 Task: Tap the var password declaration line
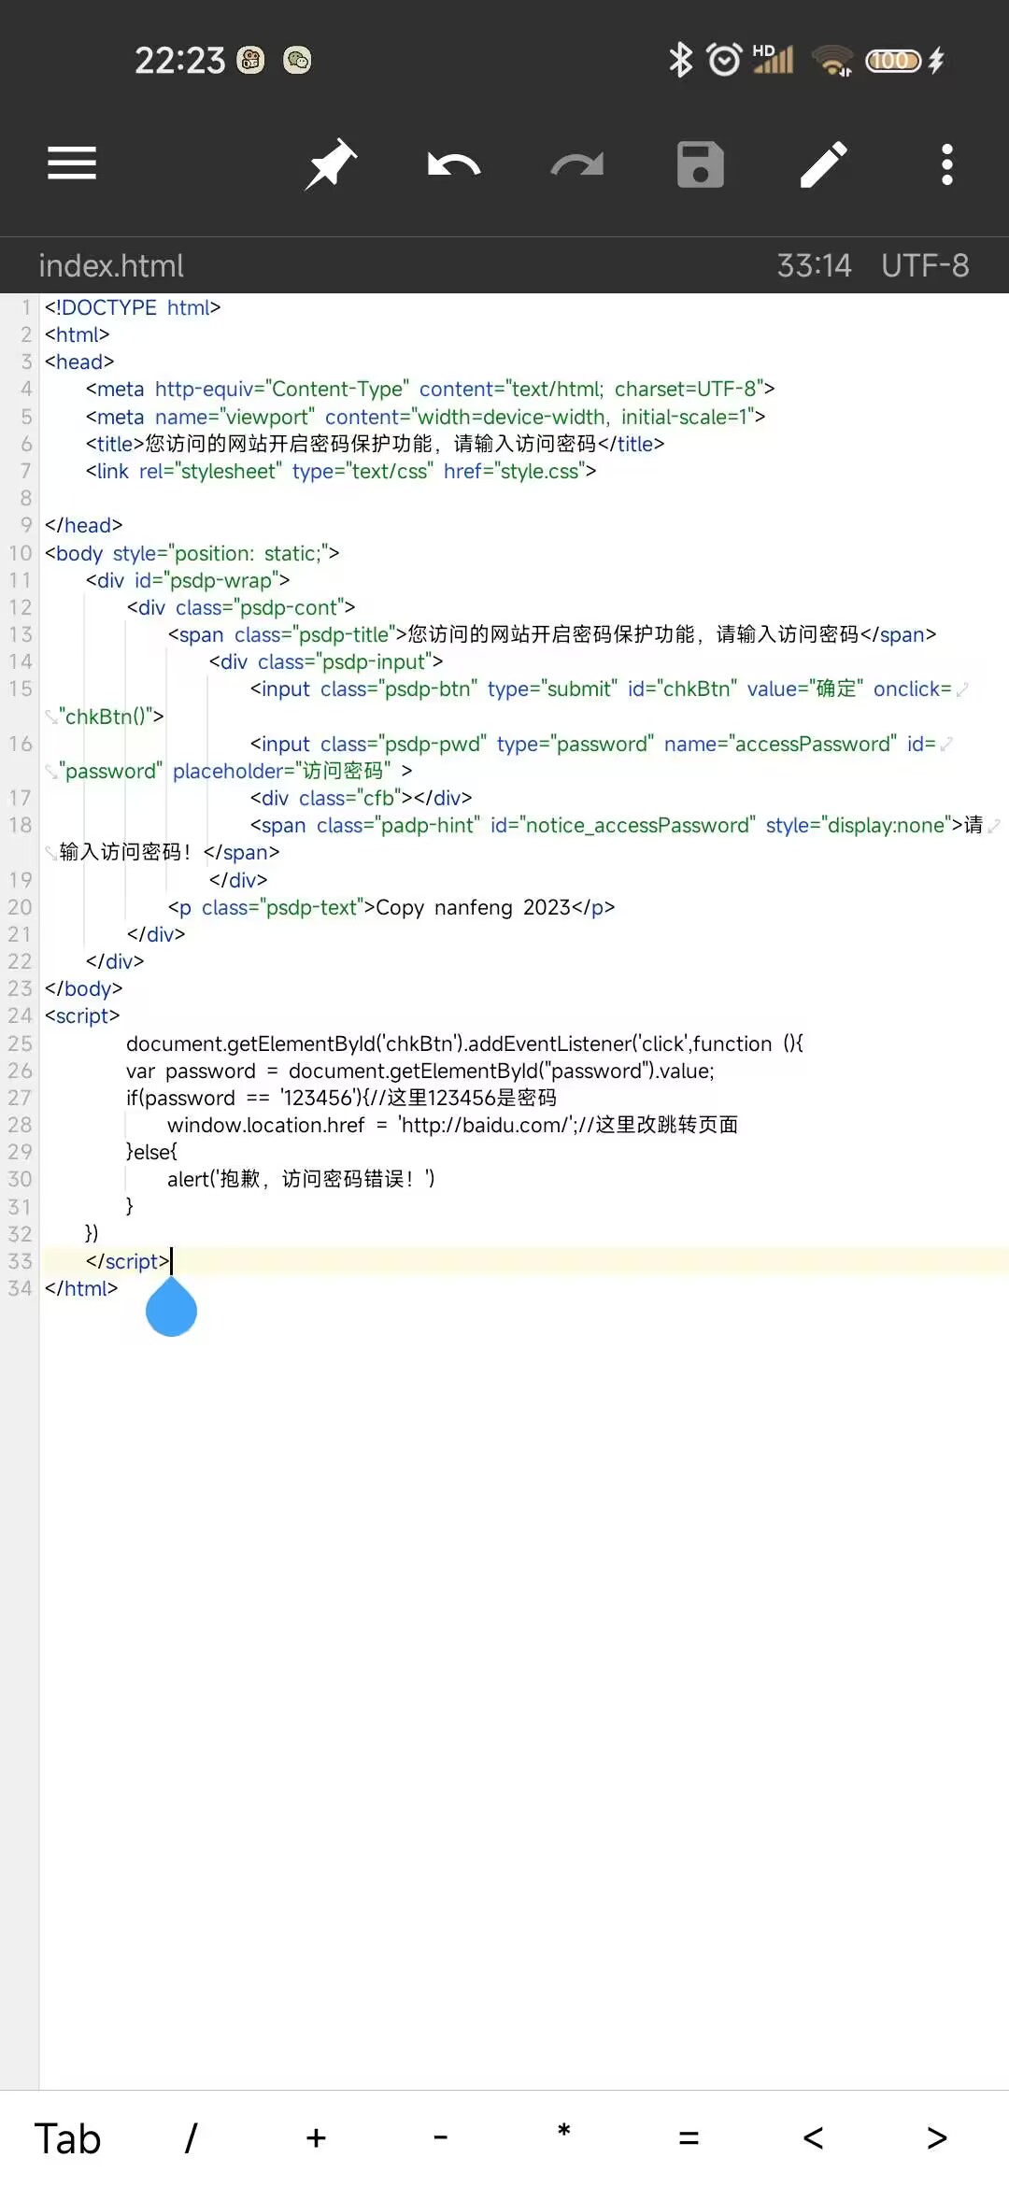(x=420, y=1071)
